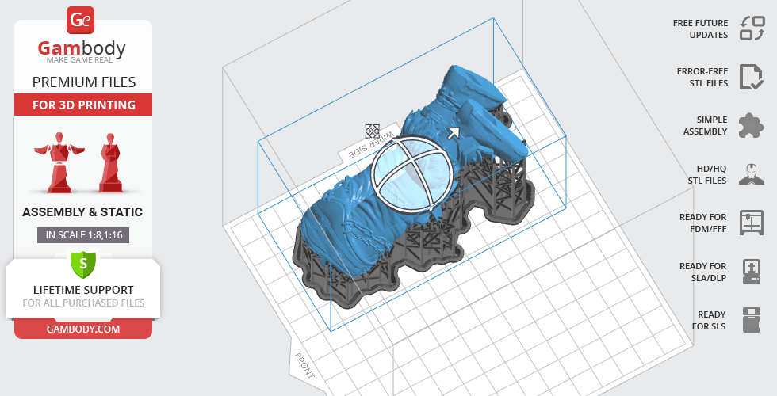Select the Simple Assembly puzzle piece icon
Screen dimensions: 777x396
(x=751, y=125)
